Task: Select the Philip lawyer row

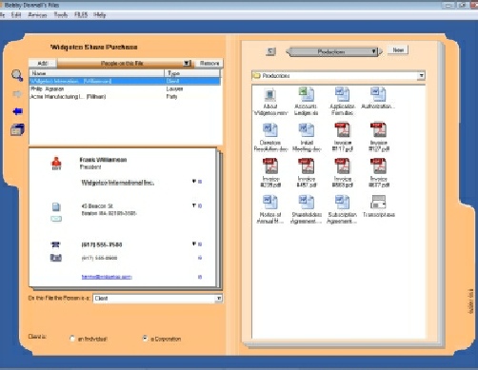Action: [x=125, y=88]
